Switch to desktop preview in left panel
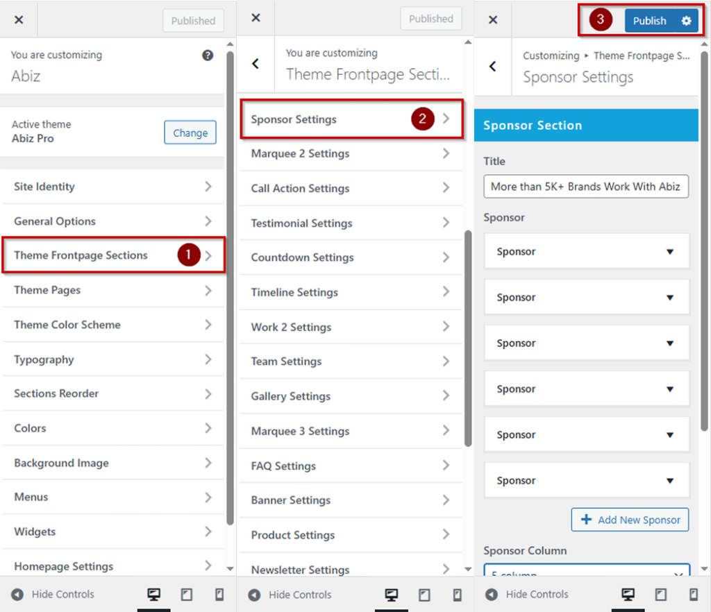 153,595
